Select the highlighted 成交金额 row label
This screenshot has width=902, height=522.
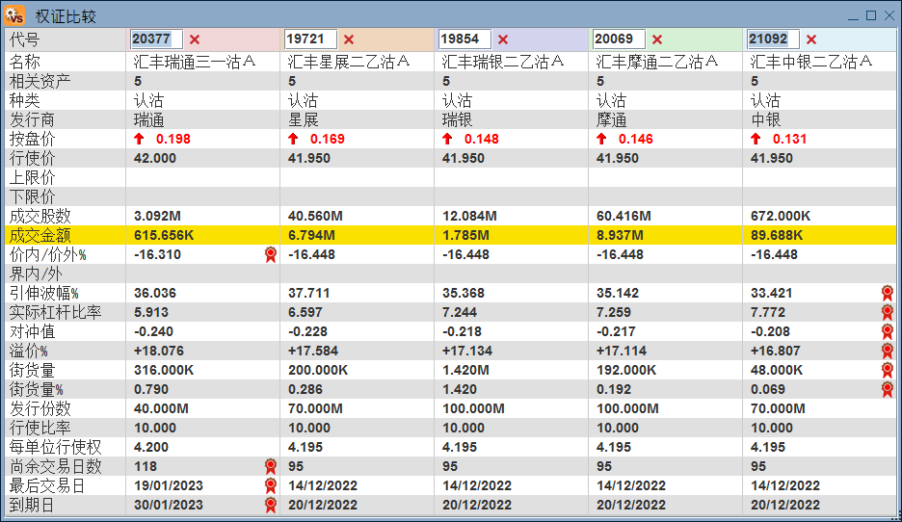click(40, 235)
